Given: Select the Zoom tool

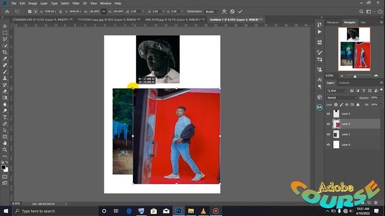Looking at the screenshot, I should pos(5,149).
